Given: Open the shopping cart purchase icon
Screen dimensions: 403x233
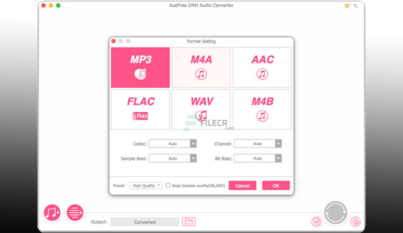Looking at the screenshot, I should tap(347, 6).
